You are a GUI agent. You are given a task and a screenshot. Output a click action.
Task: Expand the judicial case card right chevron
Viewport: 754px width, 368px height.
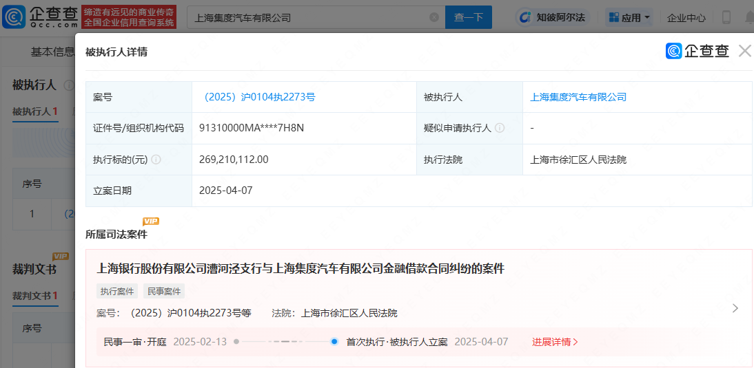735,308
